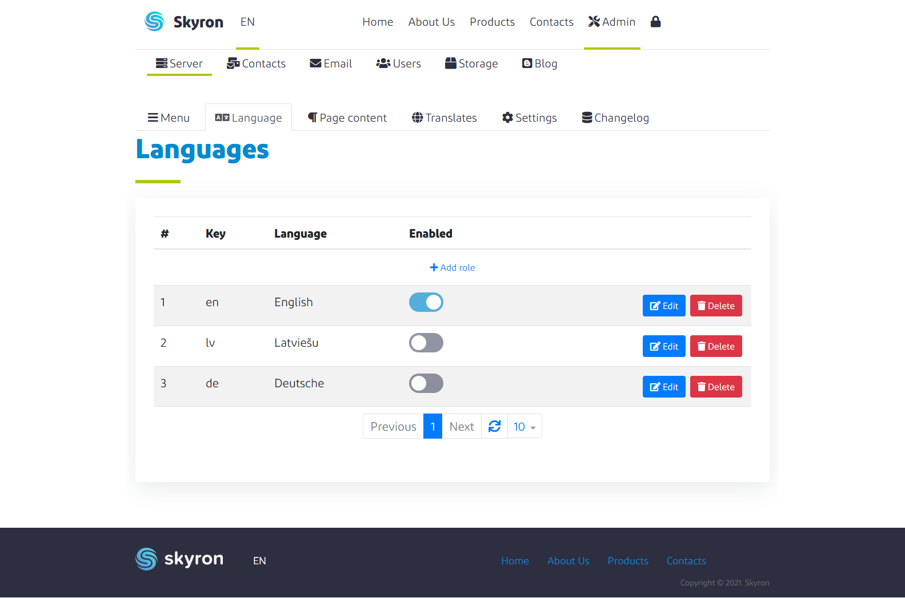Viewport: 905px width, 598px height.
Task: Switch to the Translates tab
Action: [x=444, y=118]
